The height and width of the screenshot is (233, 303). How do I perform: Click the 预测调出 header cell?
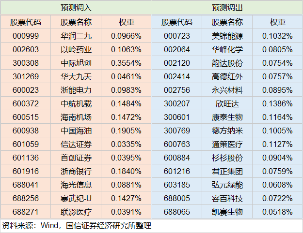(x=227, y=8)
